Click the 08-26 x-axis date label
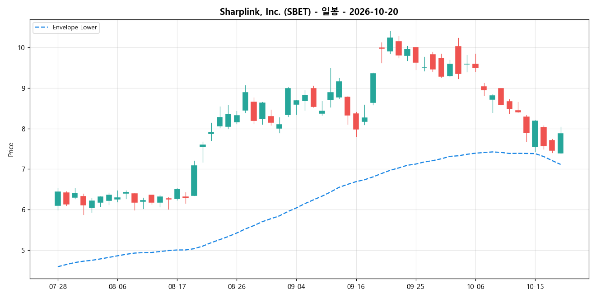 pos(237,287)
